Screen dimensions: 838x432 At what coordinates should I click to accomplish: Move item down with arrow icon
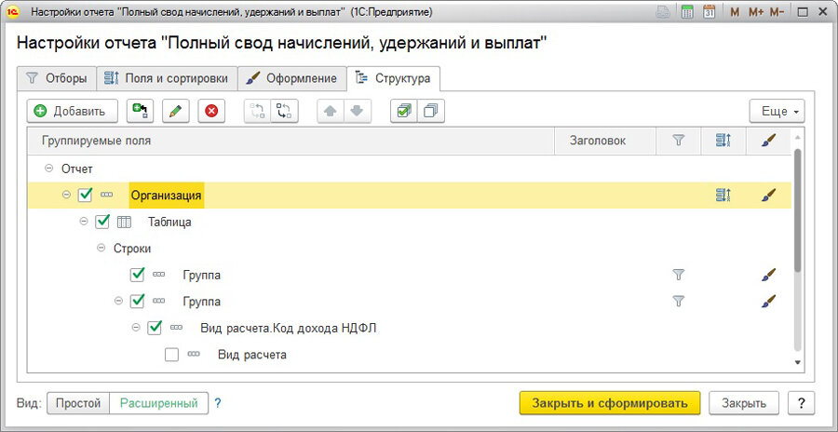click(x=357, y=111)
